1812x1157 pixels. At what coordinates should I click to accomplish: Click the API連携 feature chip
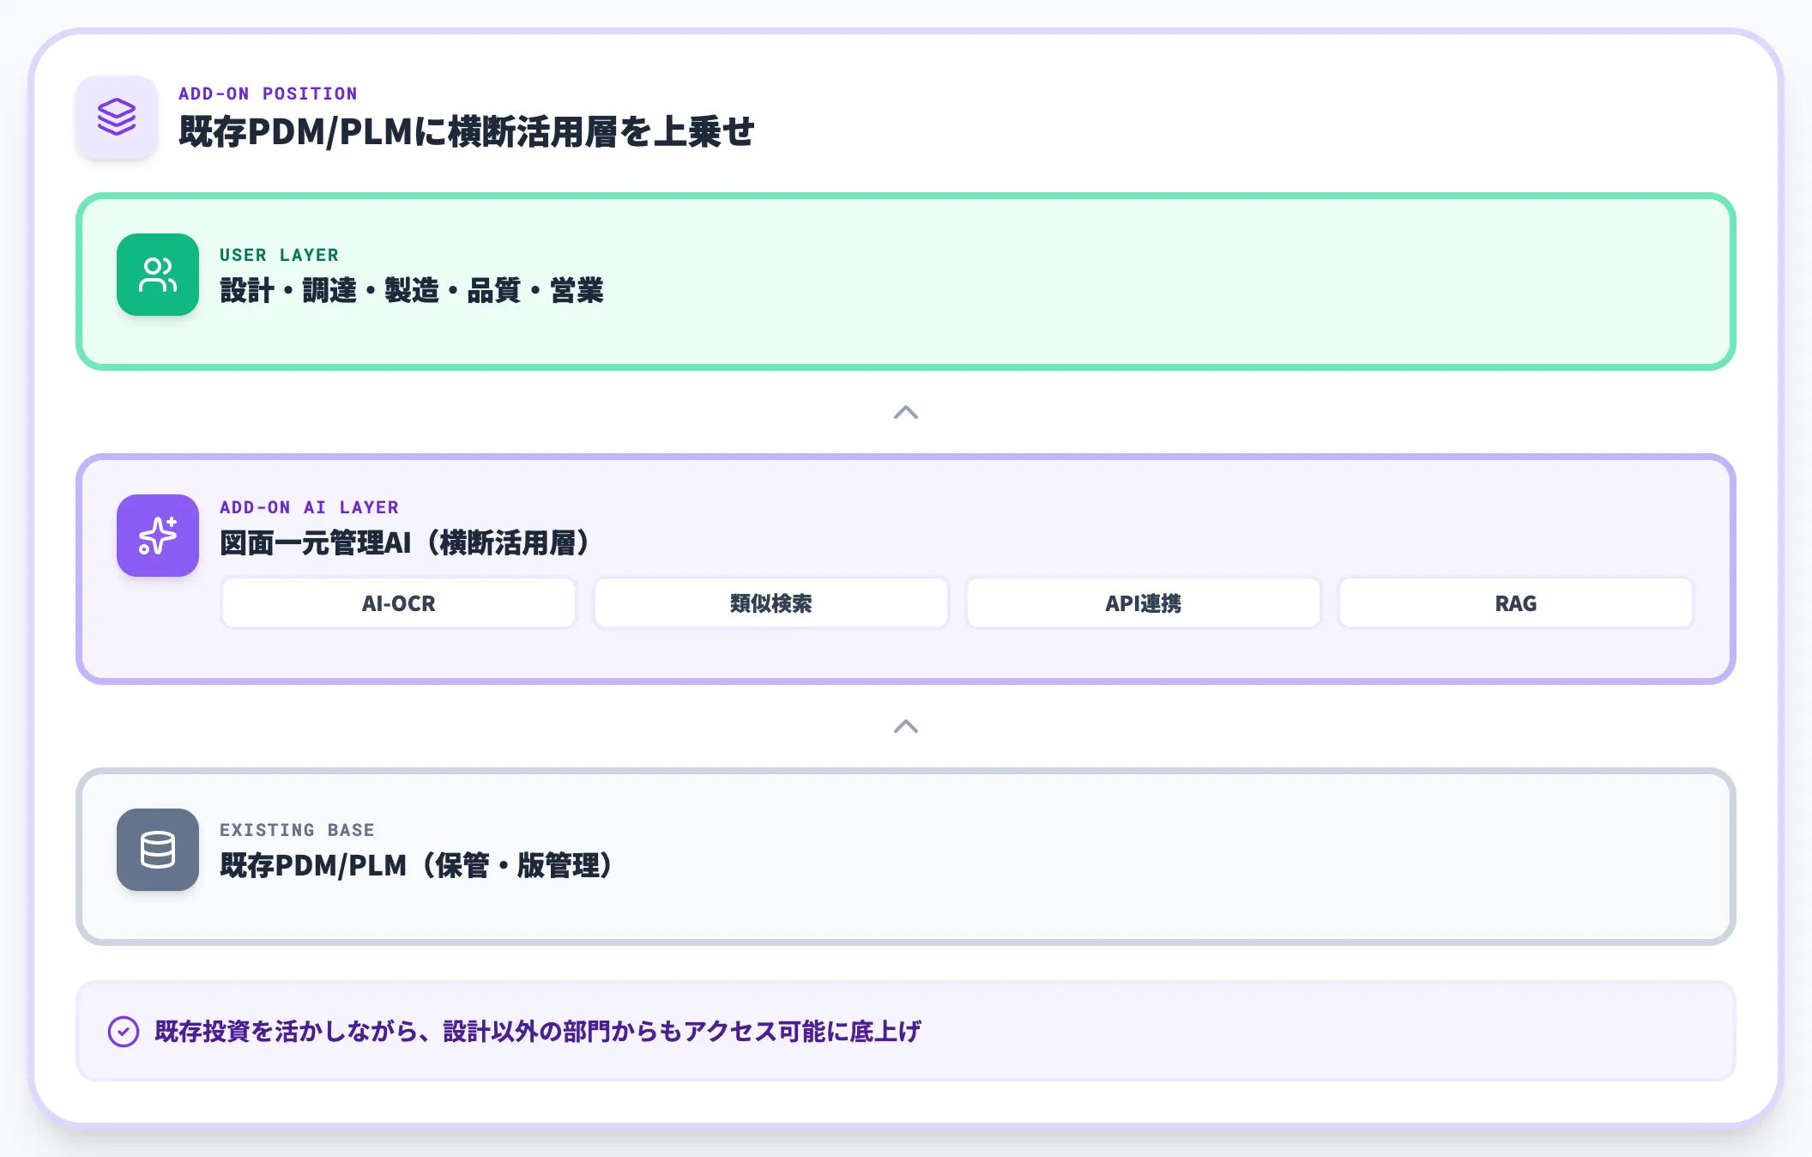[1143, 603]
